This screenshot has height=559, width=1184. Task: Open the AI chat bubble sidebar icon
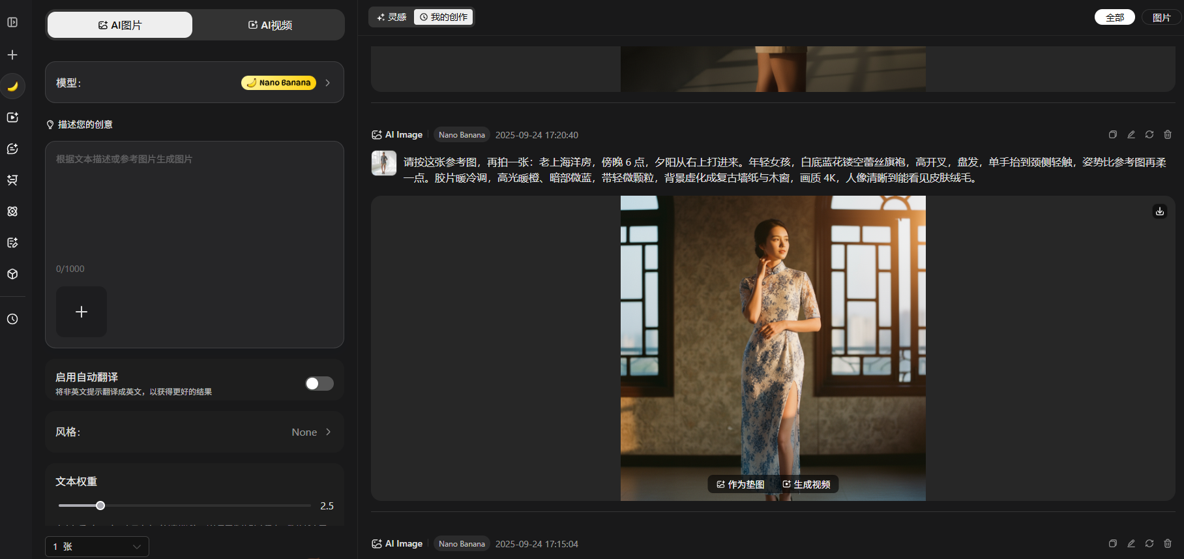[x=12, y=149]
